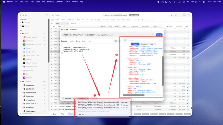
Task: Click the Google Drive app icon in sidebar
Action: click(24, 52)
